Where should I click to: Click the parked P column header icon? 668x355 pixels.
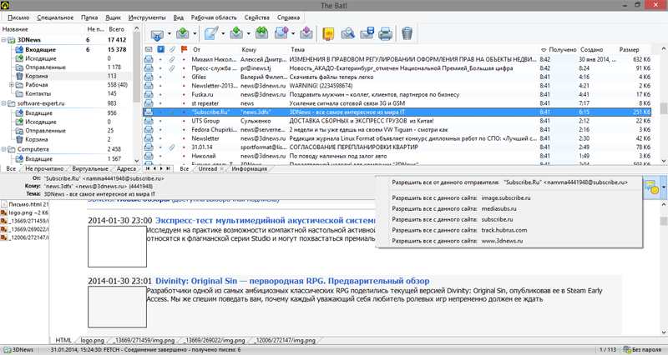click(x=160, y=49)
